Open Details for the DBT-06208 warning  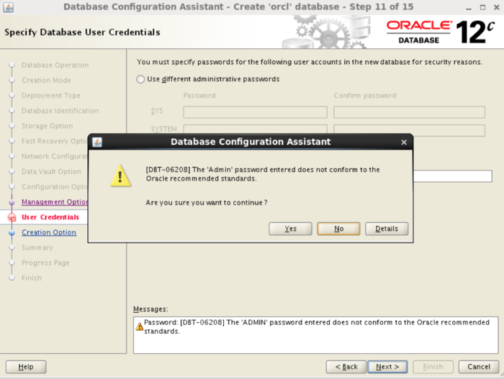[x=387, y=229]
